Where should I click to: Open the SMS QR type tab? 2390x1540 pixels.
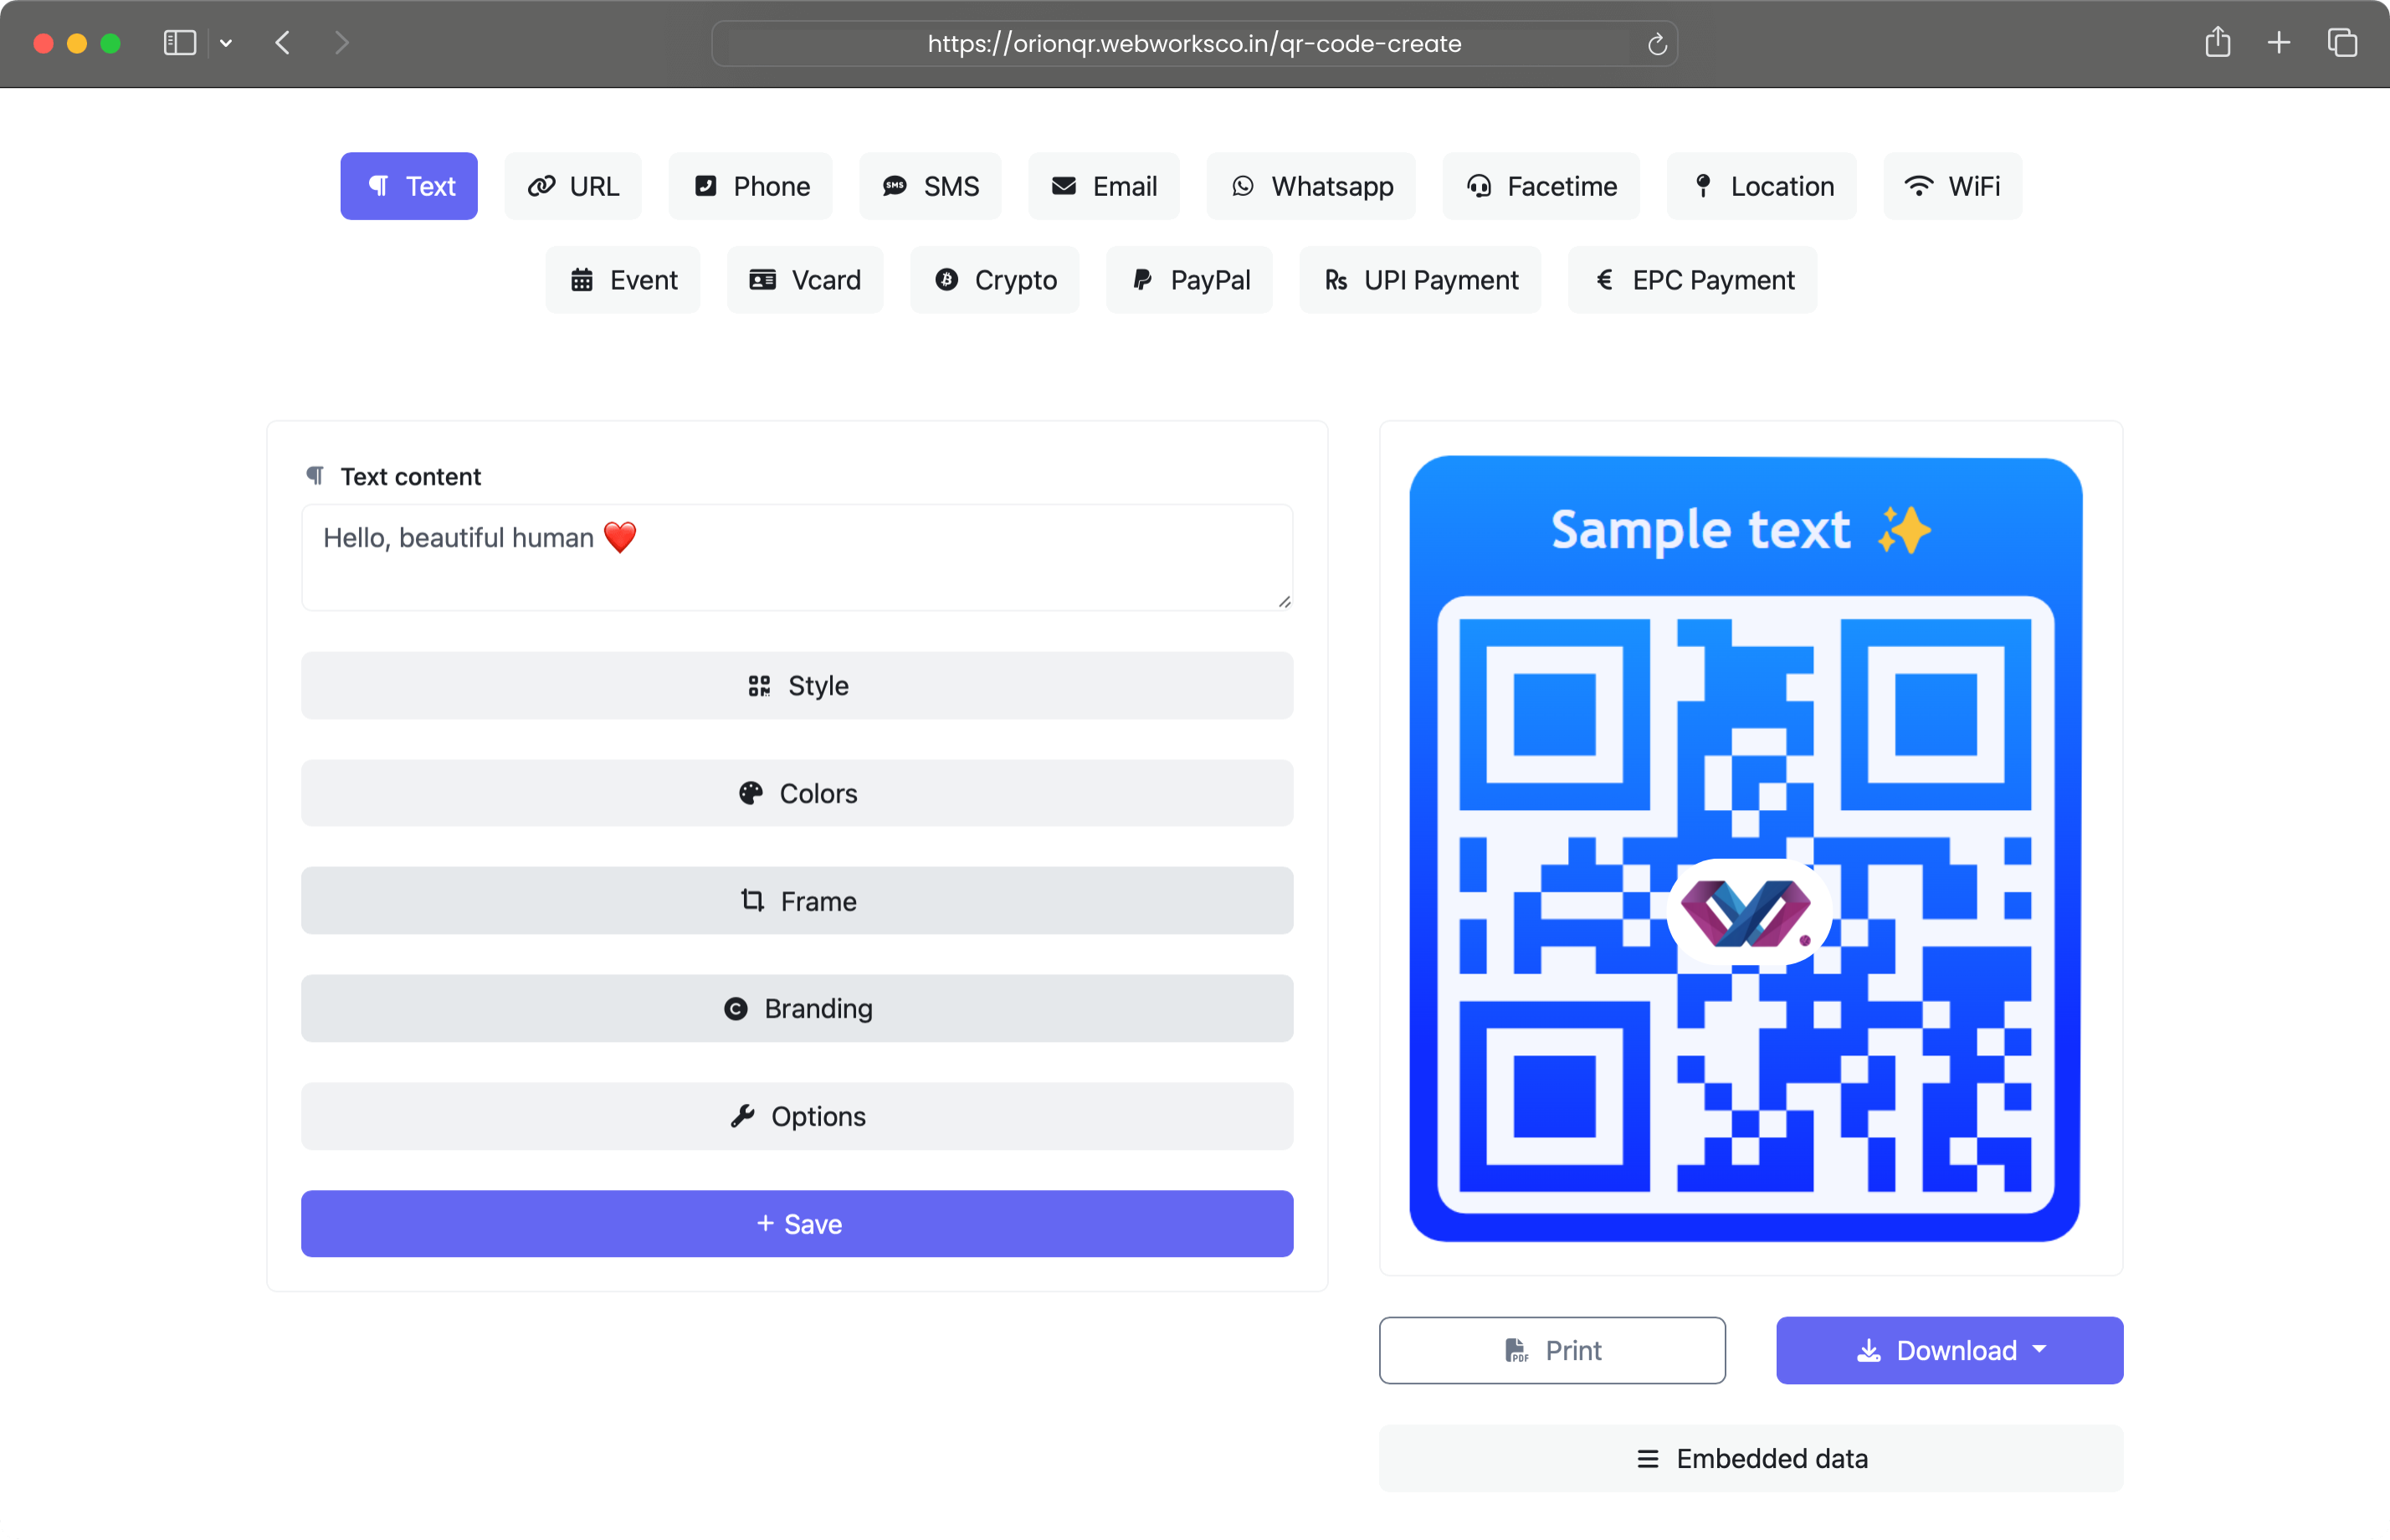[931, 186]
